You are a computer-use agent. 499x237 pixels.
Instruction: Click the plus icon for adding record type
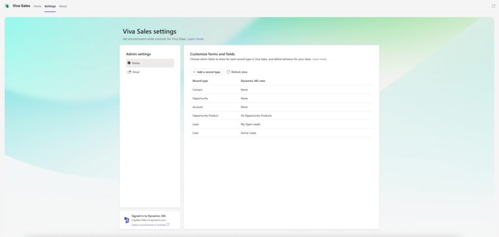194,72
